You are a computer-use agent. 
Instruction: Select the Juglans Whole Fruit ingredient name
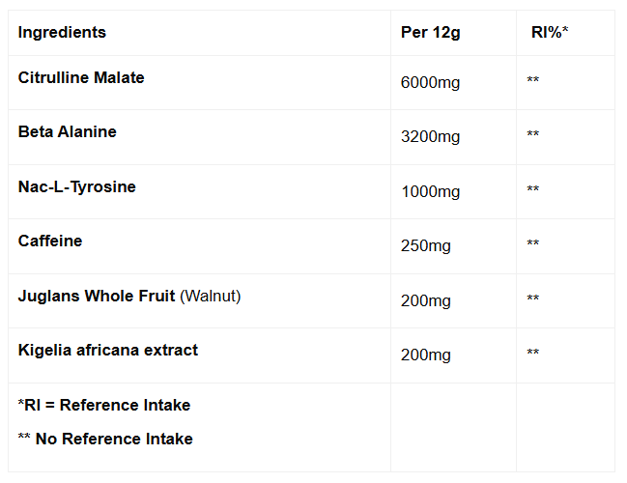pyautogui.click(x=99, y=296)
